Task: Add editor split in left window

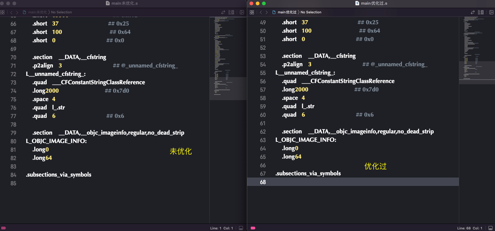Action: pyautogui.click(x=242, y=12)
